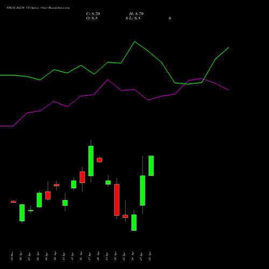Click the small red candlestick for 25 Mar
The height and width of the screenshot is (269, 269).
pos(13,202)
